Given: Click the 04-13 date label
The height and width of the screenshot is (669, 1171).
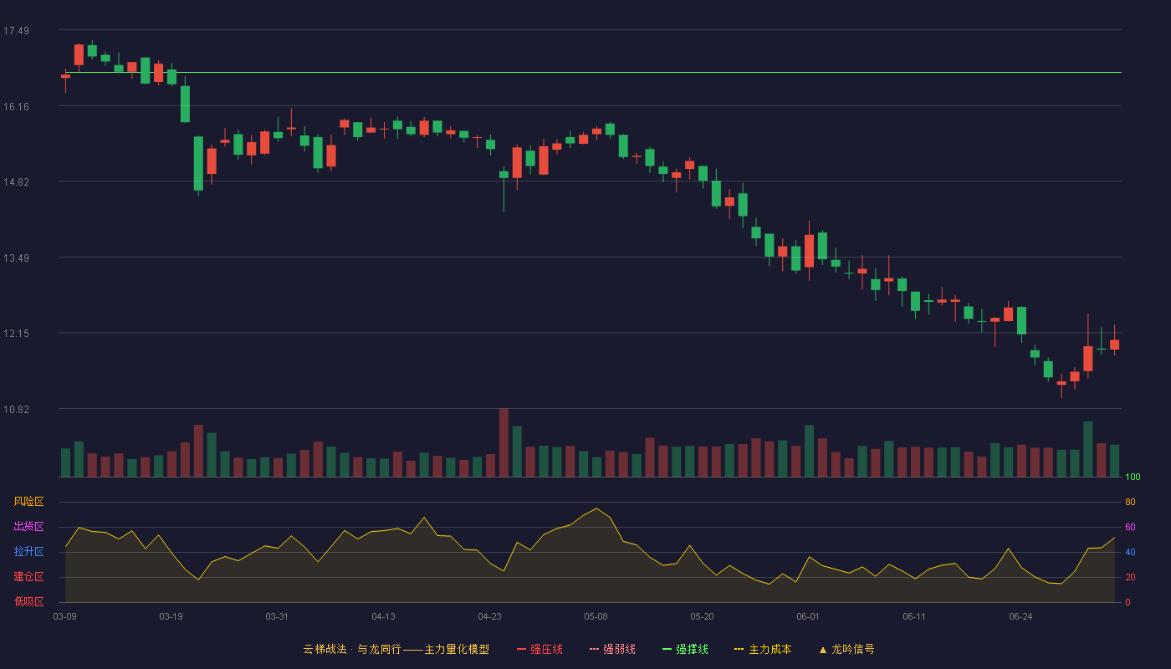Looking at the screenshot, I should pos(383,616).
